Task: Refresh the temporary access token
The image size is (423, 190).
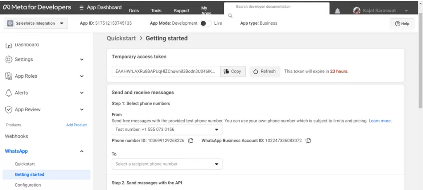Action: coord(265,72)
